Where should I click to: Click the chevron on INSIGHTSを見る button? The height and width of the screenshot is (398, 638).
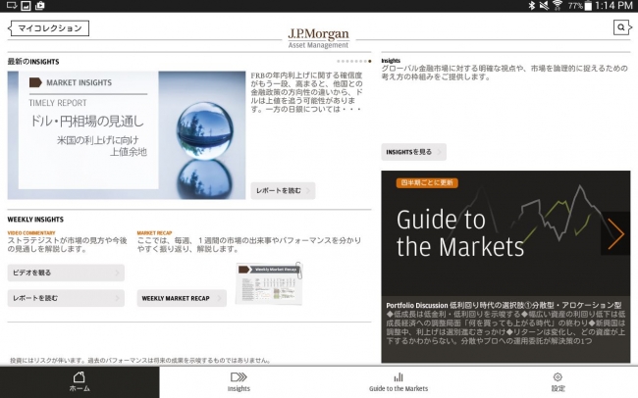click(x=440, y=152)
